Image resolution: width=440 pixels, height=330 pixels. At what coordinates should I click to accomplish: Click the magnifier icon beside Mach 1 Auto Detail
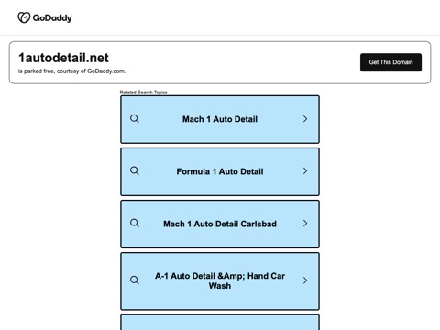135,119
